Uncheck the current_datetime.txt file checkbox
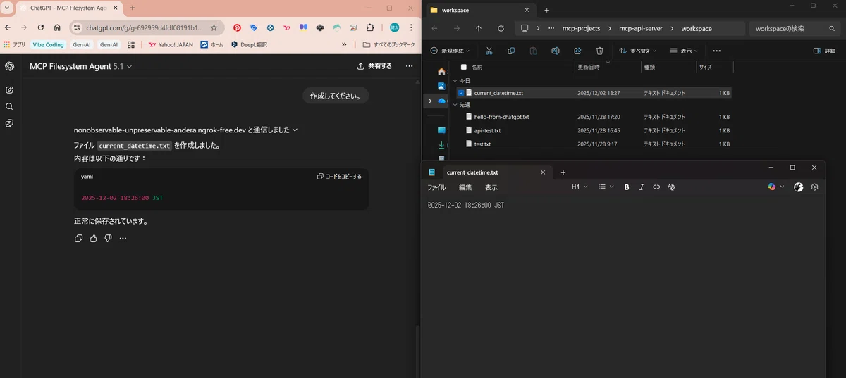The width and height of the screenshot is (846, 378). 461,93
